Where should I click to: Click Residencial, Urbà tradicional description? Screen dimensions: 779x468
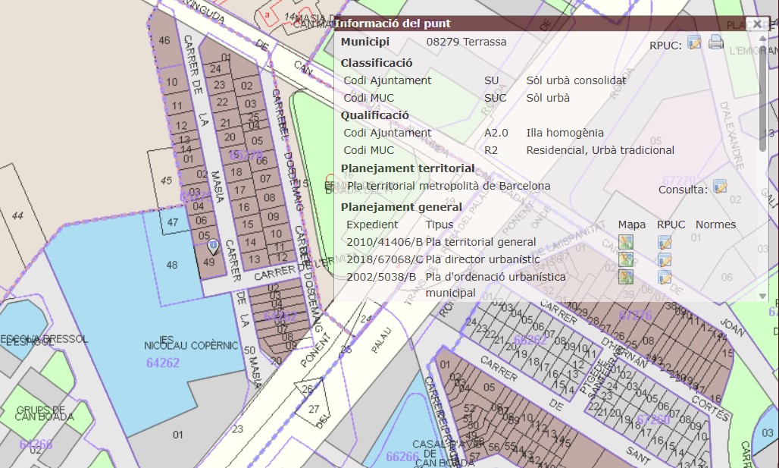[x=600, y=150]
